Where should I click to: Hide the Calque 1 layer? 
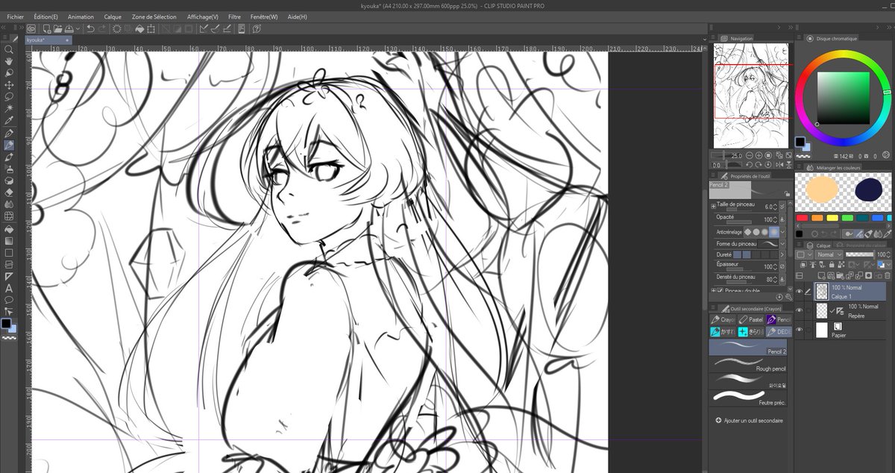[x=800, y=292]
